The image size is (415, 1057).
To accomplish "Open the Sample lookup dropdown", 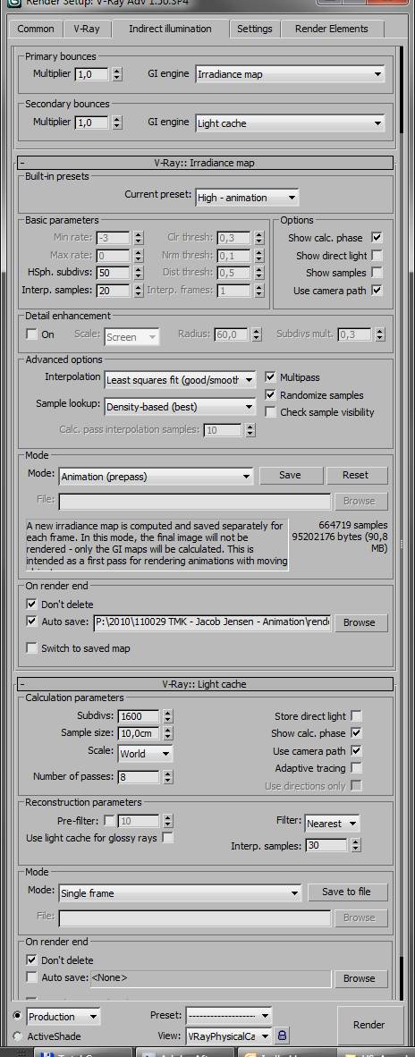I will tap(180, 407).
